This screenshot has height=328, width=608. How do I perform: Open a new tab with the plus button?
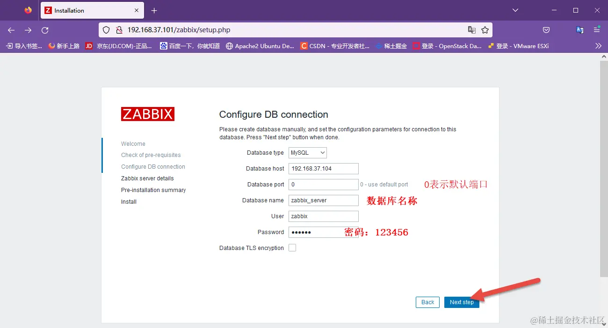coord(154,10)
